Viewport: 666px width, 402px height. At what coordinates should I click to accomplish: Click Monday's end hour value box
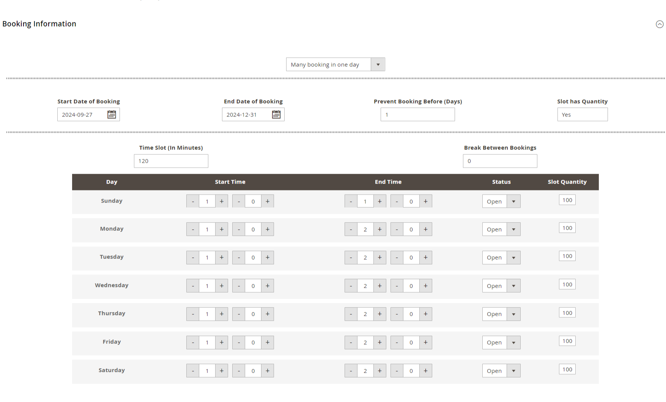(x=365, y=229)
